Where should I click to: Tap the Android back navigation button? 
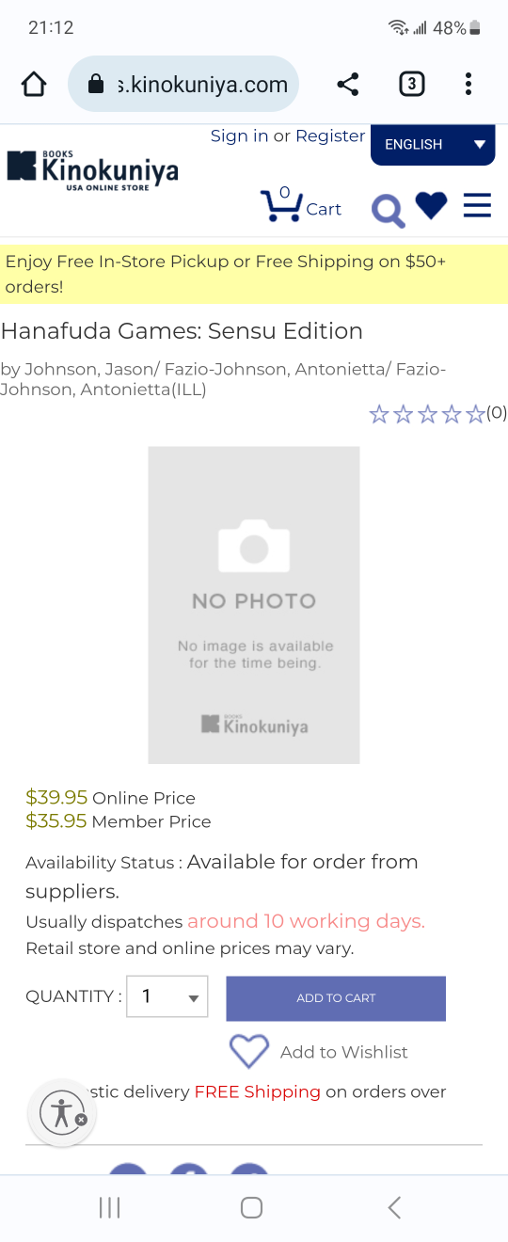[x=395, y=1207]
